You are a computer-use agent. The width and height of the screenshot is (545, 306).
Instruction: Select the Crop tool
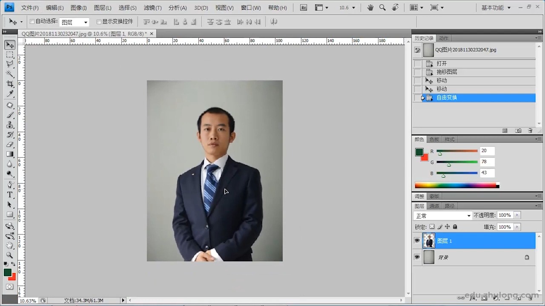pos(10,84)
